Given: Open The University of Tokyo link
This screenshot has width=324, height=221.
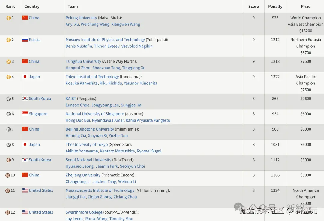Looking at the screenshot, I should pyautogui.click(x=87, y=144).
